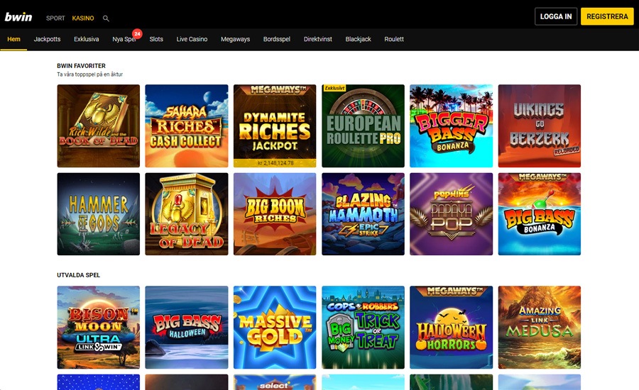Open Massive Gold game tile
The width and height of the screenshot is (639, 390).
pyautogui.click(x=275, y=328)
